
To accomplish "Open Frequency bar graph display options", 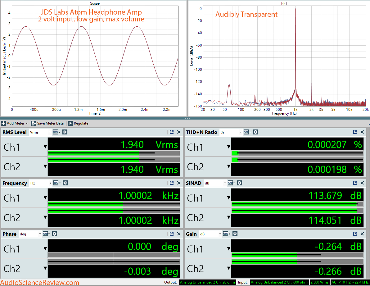I will click(x=57, y=183).
